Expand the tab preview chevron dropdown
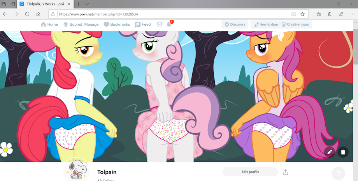This screenshot has width=358, height=181. 87,4
